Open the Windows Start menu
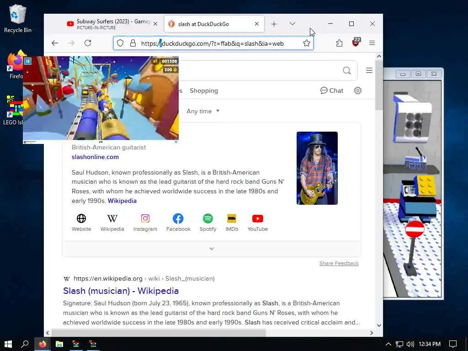The width and height of the screenshot is (468, 351). tap(8, 344)
